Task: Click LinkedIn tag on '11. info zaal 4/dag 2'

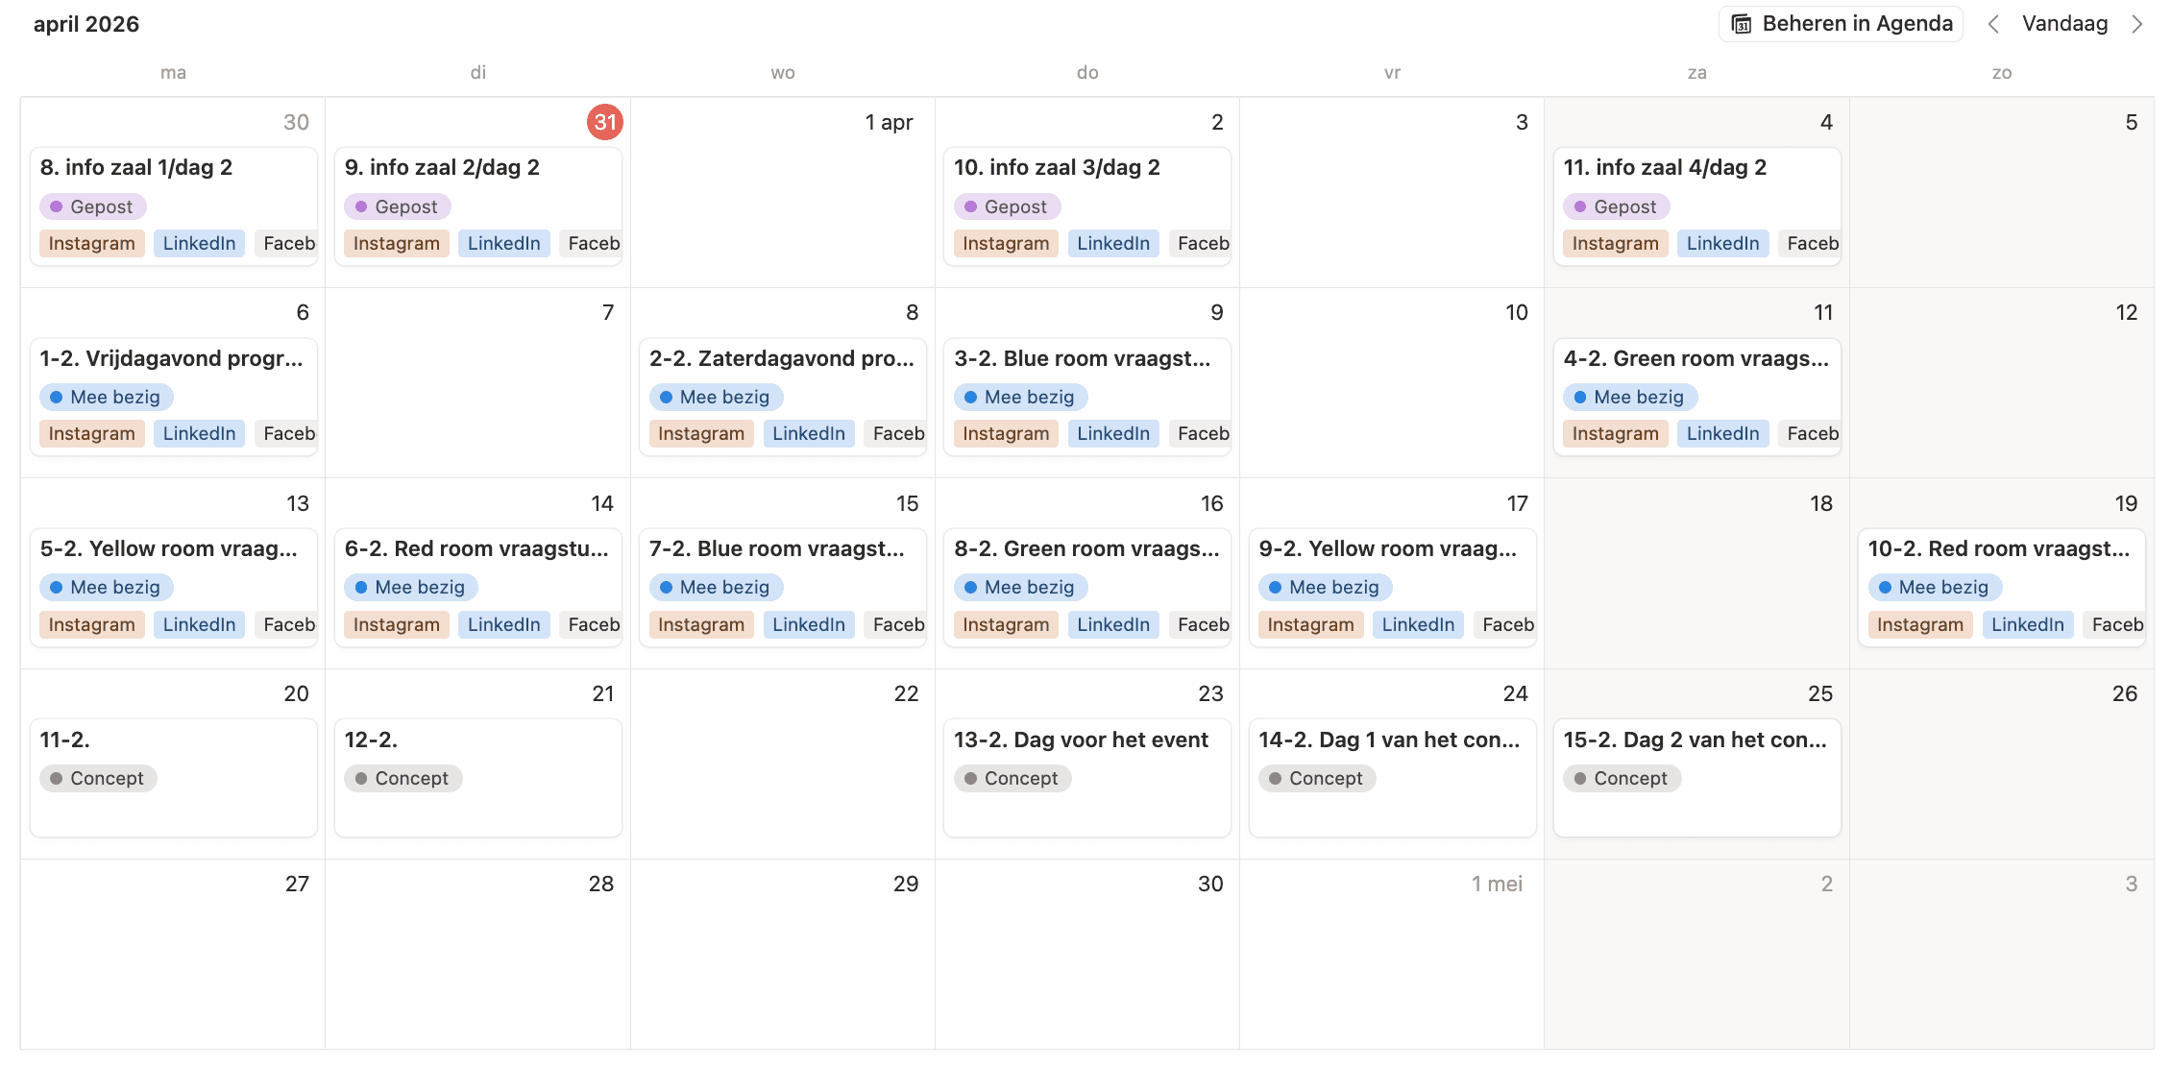Action: [1721, 243]
